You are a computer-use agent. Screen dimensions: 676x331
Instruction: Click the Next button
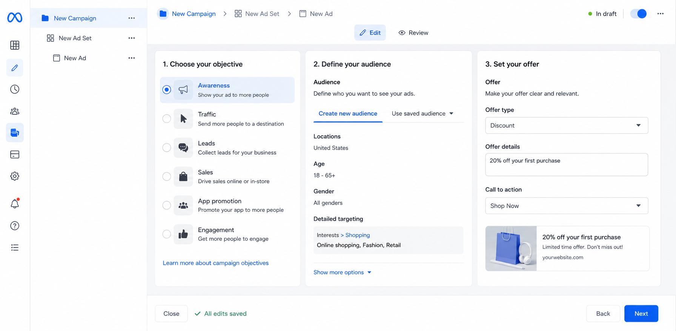[x=641, y=314]
